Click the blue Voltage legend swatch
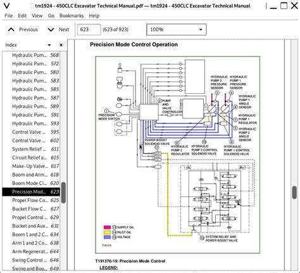300x273 pixels. point(107,237)
